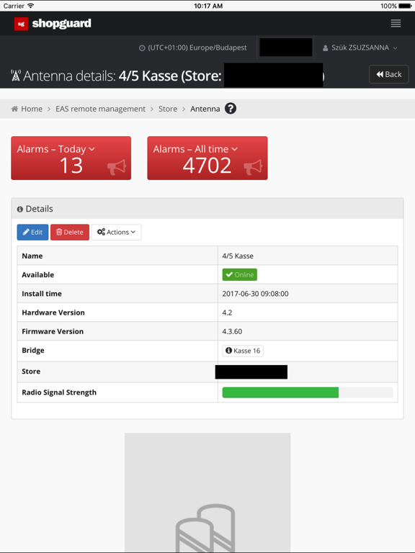The width and height of the screenshot is (415, 553).
Task: Click the red Delete button
Action: [69, 232]
